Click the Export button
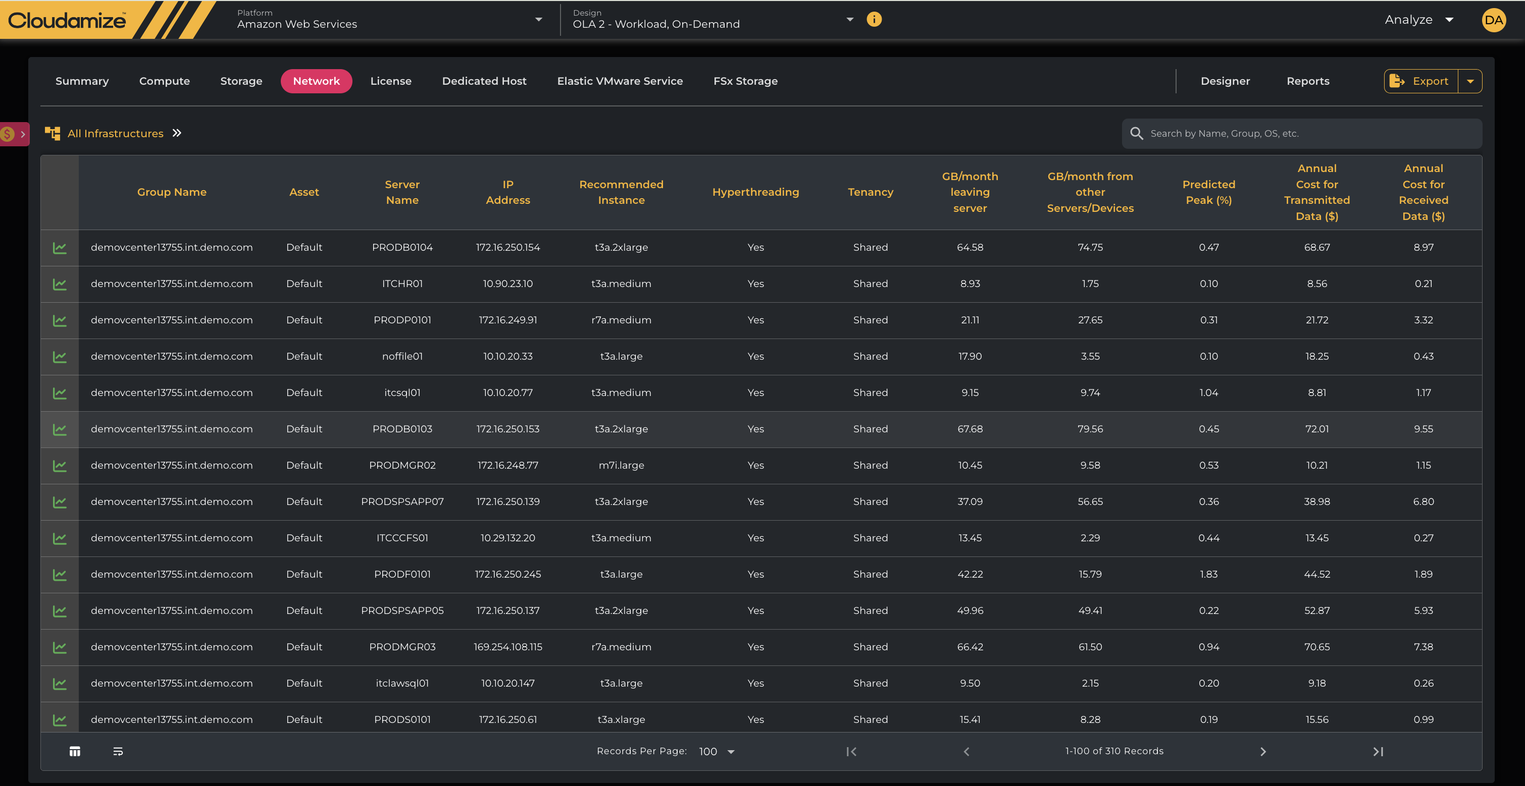Viewport: 1525px width, 786px height. click(1420, 82)
